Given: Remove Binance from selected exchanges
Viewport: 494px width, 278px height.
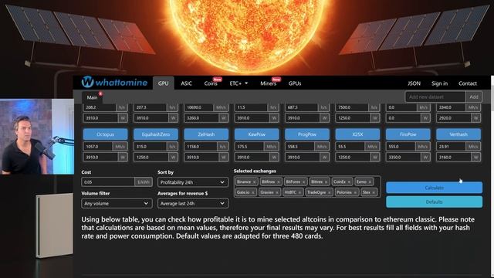Looking at the screenshot, I should pyautogui.click(x=254, y=182).
